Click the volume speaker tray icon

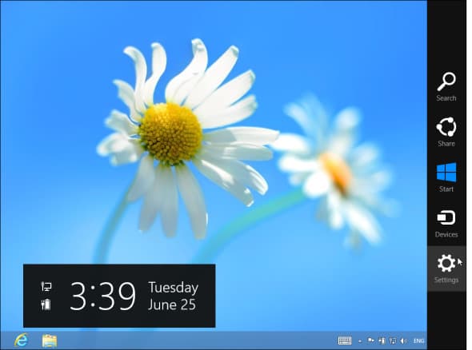(403, 340)
